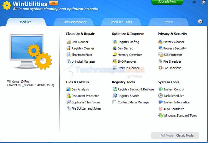Minimize the WinUtilities window
Image resolution: width=208 pixels, height=143 pixels.
[x=194, y=2]
